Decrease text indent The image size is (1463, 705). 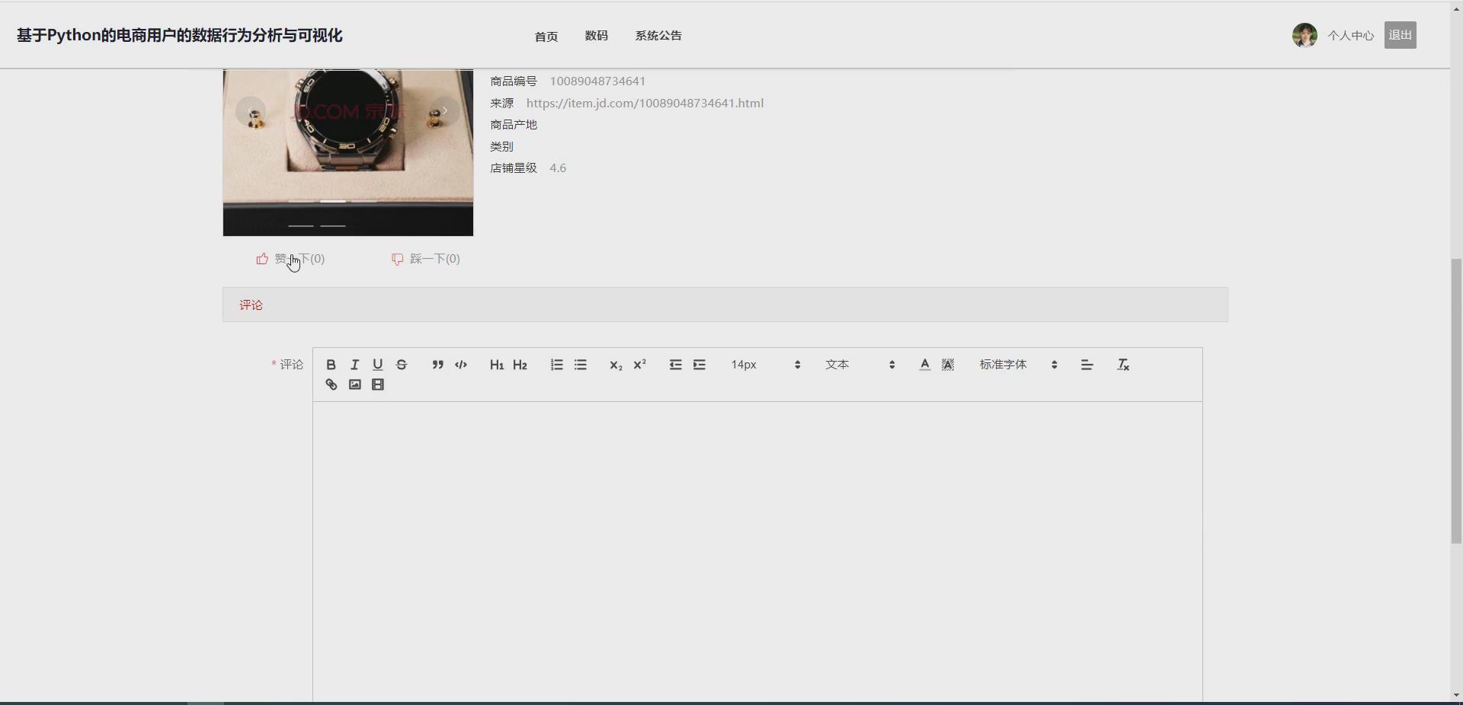(676, 365)
